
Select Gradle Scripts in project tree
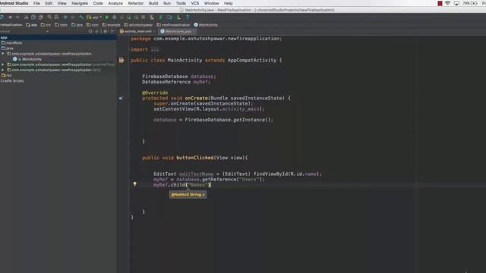(12, 81)
